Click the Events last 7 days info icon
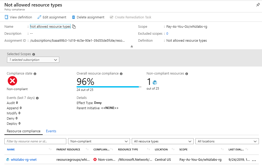Screen dimensions: 262x168 point(37,98)
